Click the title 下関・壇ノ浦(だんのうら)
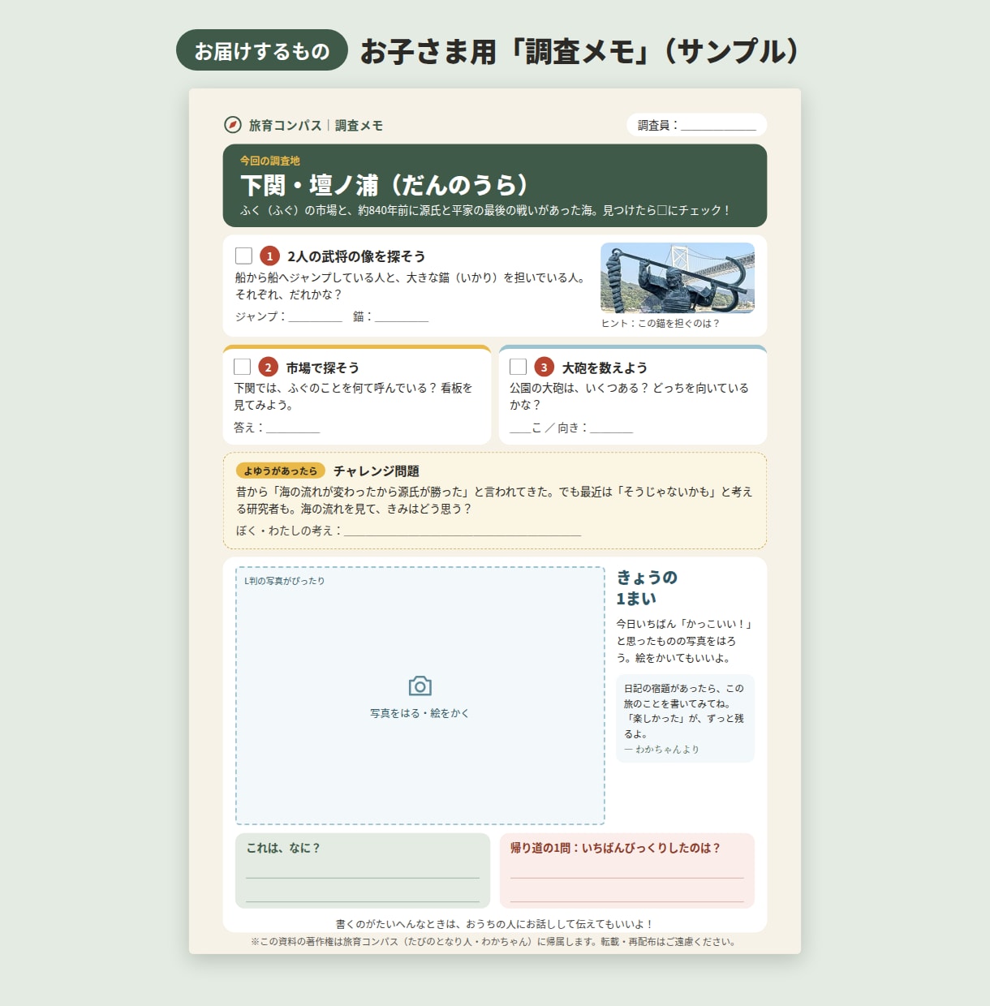Image resolution: width=990 pixels, height=1006 pixels. (x=385, y=185)
